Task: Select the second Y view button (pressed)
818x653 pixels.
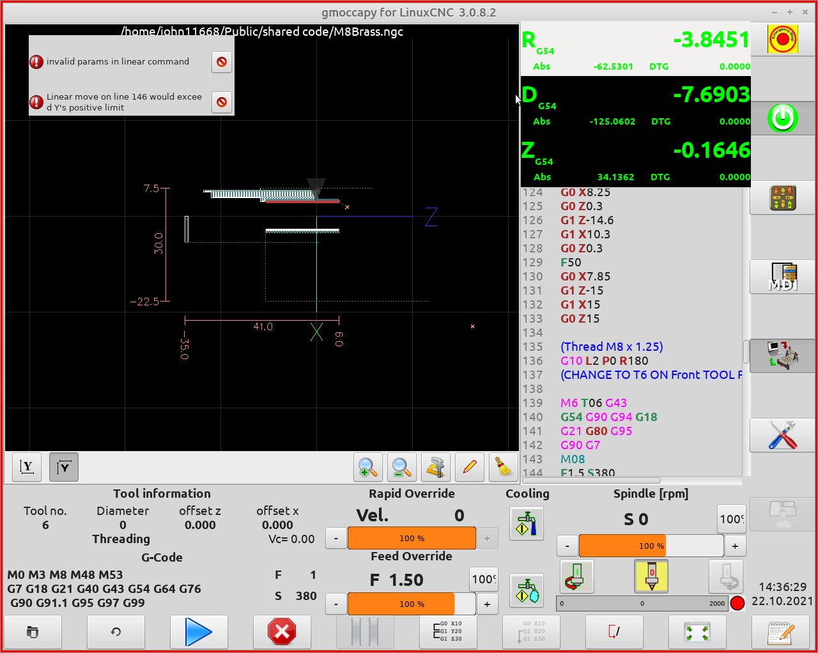Action: pyautogui.click(x=64, y=467)
